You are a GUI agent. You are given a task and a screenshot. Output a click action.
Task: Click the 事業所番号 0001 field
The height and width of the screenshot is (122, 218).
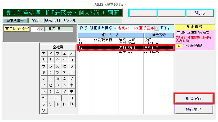[x=36, y=20]
